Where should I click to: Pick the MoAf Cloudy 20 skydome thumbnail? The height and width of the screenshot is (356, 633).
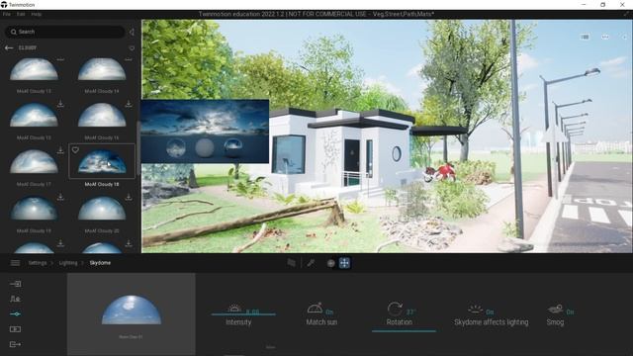pyautogui.click(x=102, y=209)
